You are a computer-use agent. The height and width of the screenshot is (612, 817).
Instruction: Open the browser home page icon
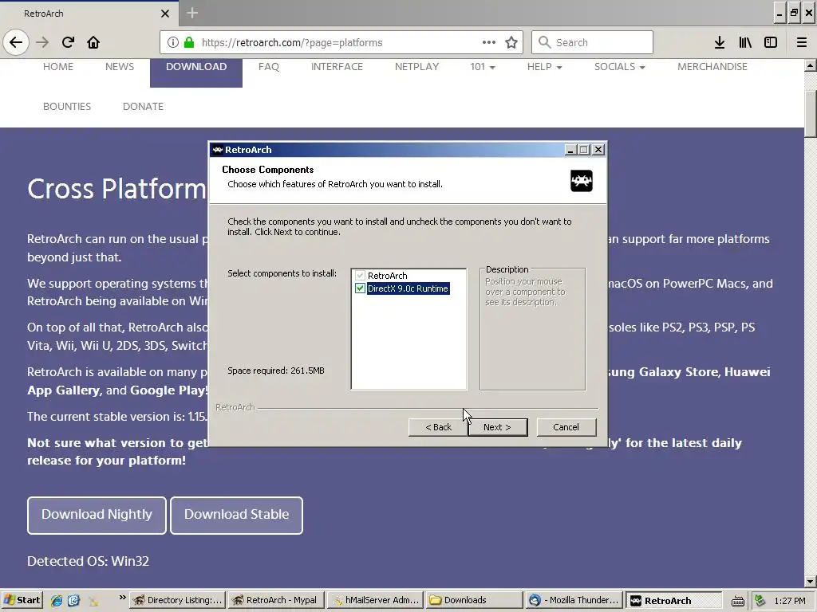[x=93, y=42]
